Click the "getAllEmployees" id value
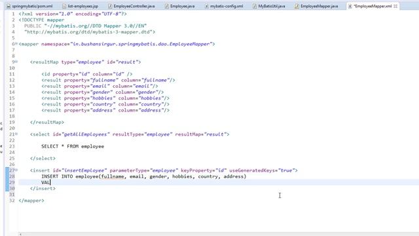419x236 pixels. pos(86,134)
